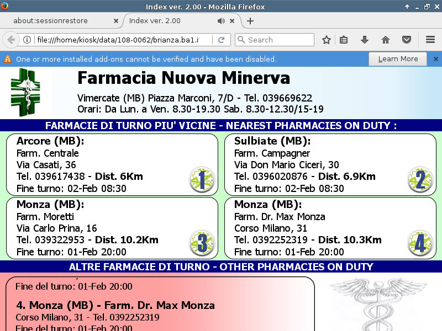Close the about:sessionrestore tab
Image resolution: width=442 pixels, height=331 pixels.
click(x=116, y=21)
